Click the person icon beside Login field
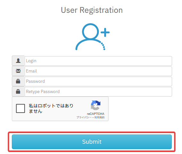The width and height of the screenshot is (182, 154). 18,61
